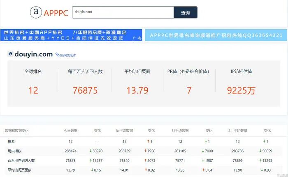
Task: Click monthly 用户指数 value 283105
Action: point(180,151)
